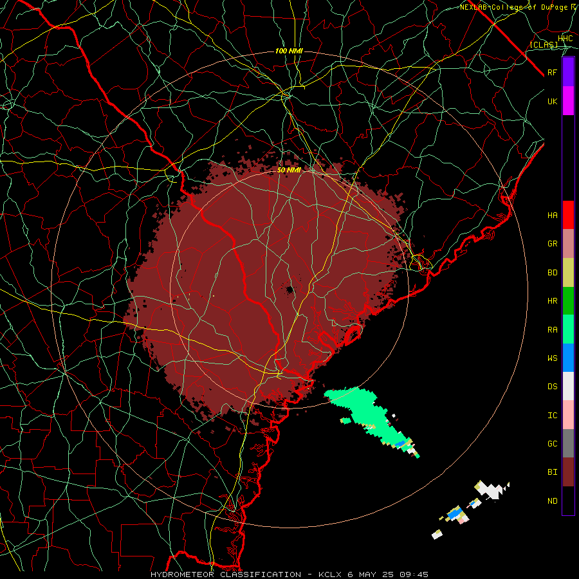Viewport: 579px width, 579px height.
Task: Click the WS legend label
Action: (x=553, y=358)
